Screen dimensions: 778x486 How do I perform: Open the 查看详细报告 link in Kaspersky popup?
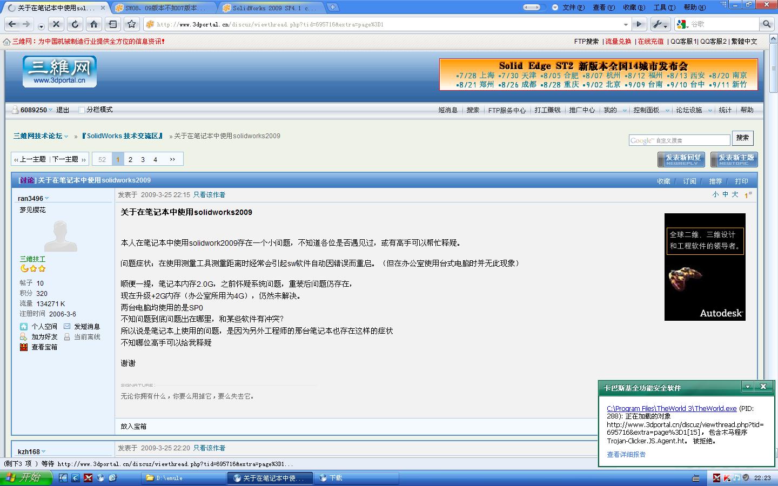click(626, 455)
